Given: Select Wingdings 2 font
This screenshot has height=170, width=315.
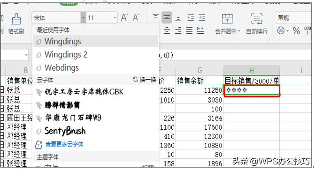Looking at the screenshot, I should 96,54.
